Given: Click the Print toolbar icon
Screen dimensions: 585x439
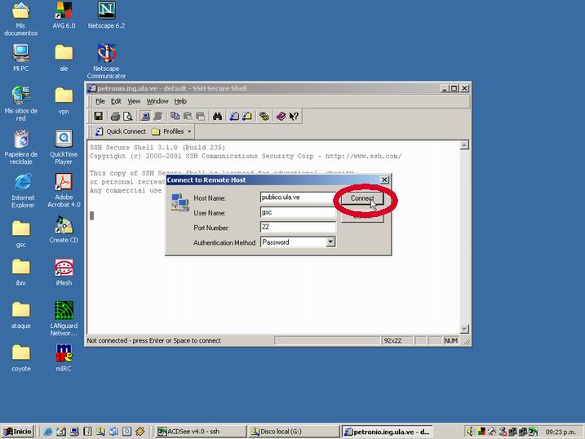Looking at the screenshot, I should (x=115, y=117).
